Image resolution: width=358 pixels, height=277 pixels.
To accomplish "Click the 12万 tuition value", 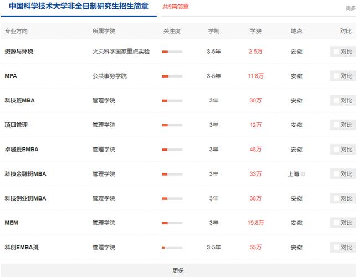I will 255,125.
